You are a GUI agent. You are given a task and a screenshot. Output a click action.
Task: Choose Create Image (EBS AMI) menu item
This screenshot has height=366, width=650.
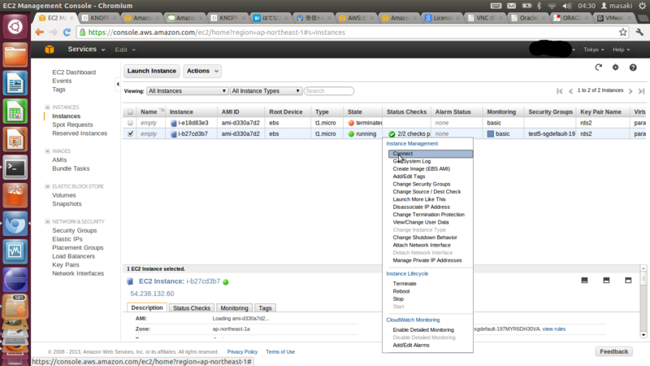[421, 169]
